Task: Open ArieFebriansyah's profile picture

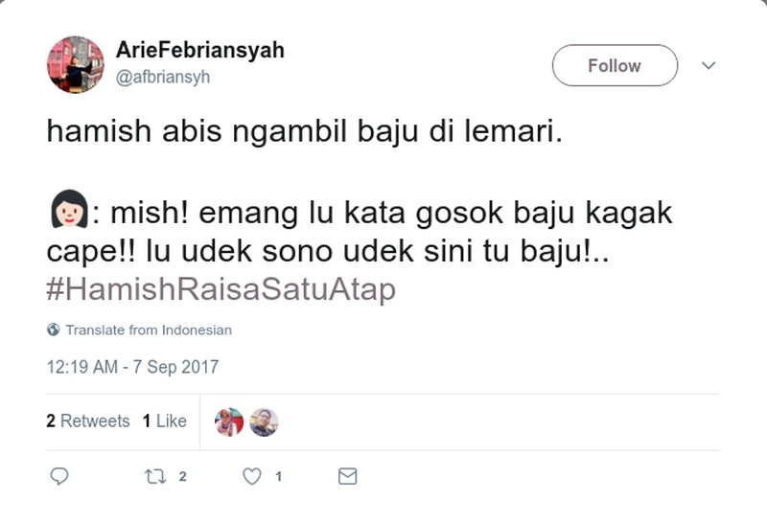Action: pyautogui.click(x=75, y=65)
